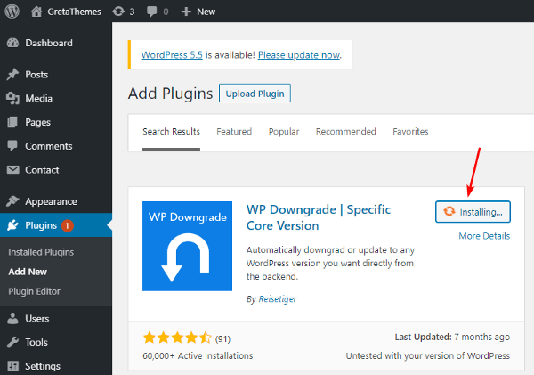Select Add New under Plugins
Image resolution: width=534 pixels, height=375 pixels.
click(28, 272)
